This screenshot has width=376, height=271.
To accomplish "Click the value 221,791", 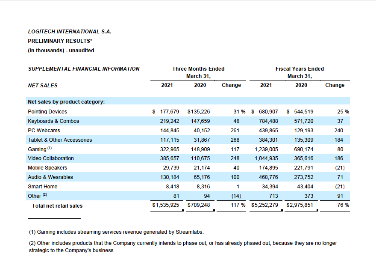I will (x=304, y=168).
